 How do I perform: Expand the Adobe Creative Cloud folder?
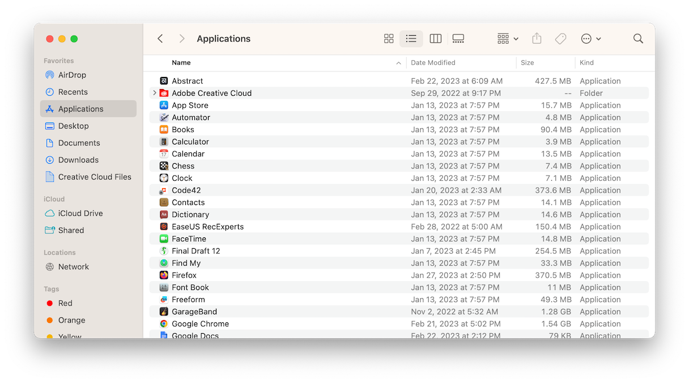tap(154, 93)
